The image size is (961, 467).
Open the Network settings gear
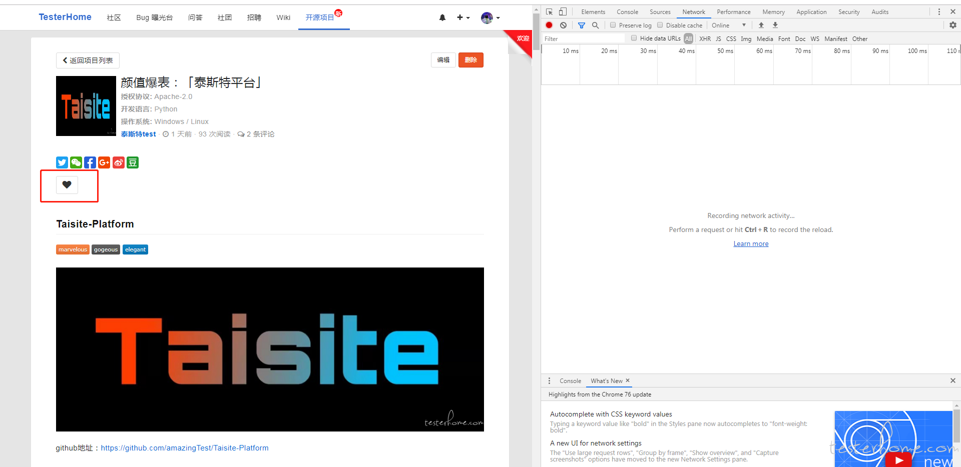point(953,25)
